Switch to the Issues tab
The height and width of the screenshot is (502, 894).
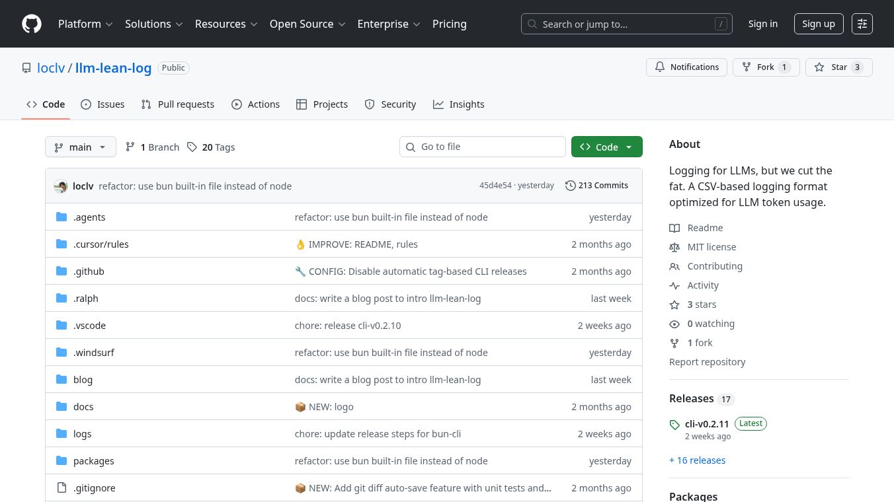(x=102, y=104)
